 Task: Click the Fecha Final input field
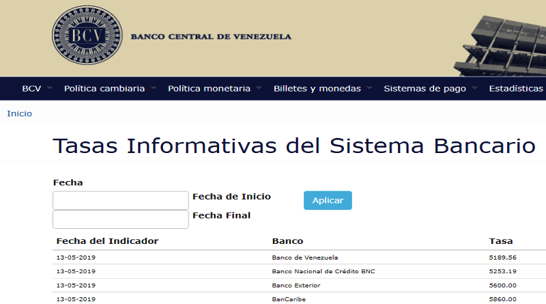(121, 219)
